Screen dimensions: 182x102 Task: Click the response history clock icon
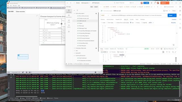click(126, 49)
